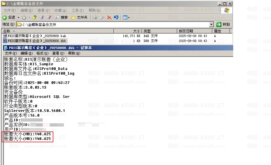Open the Search (搜索) pane

click(x=62, y=17)
